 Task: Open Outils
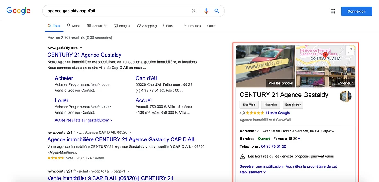[x=212, y=26]
